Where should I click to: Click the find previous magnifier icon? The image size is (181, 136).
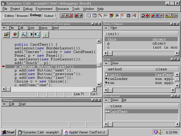pos(30,35)
